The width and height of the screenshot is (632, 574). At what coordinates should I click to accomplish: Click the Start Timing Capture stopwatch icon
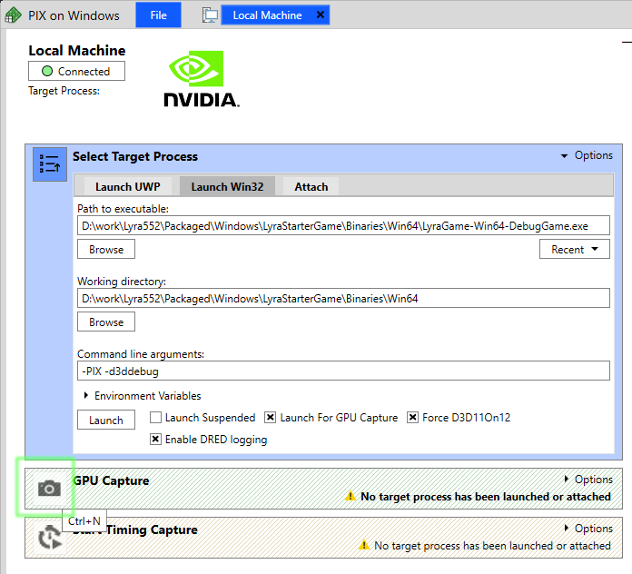49,537
